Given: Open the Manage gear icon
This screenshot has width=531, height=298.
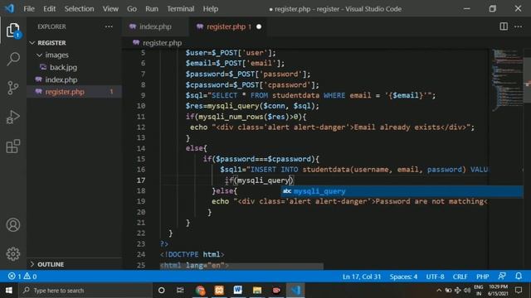Looking at the screenshot, I should (x=13, y=253).
